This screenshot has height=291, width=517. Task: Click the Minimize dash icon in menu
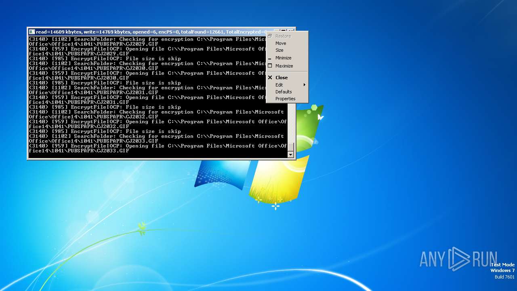pyautogui.click(x=270, y=58)
